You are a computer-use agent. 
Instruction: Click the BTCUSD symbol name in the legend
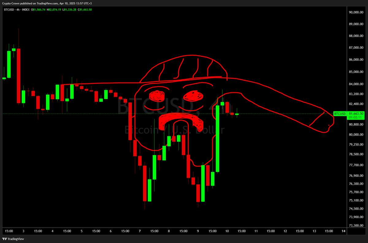tap(9, 10)
